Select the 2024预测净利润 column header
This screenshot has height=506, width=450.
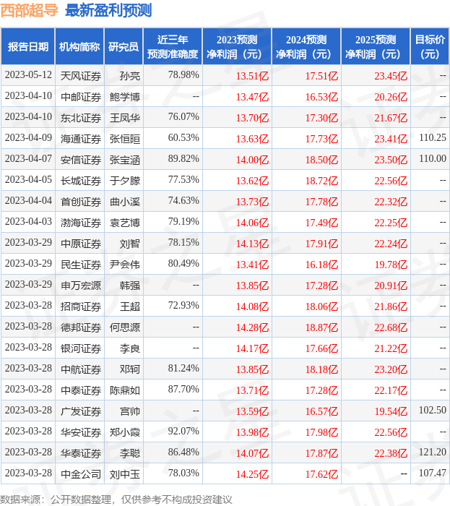click(306, 46)
